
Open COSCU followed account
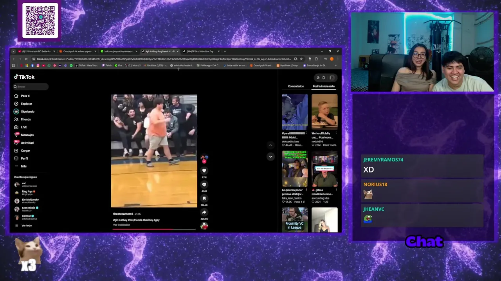(26, 217)
